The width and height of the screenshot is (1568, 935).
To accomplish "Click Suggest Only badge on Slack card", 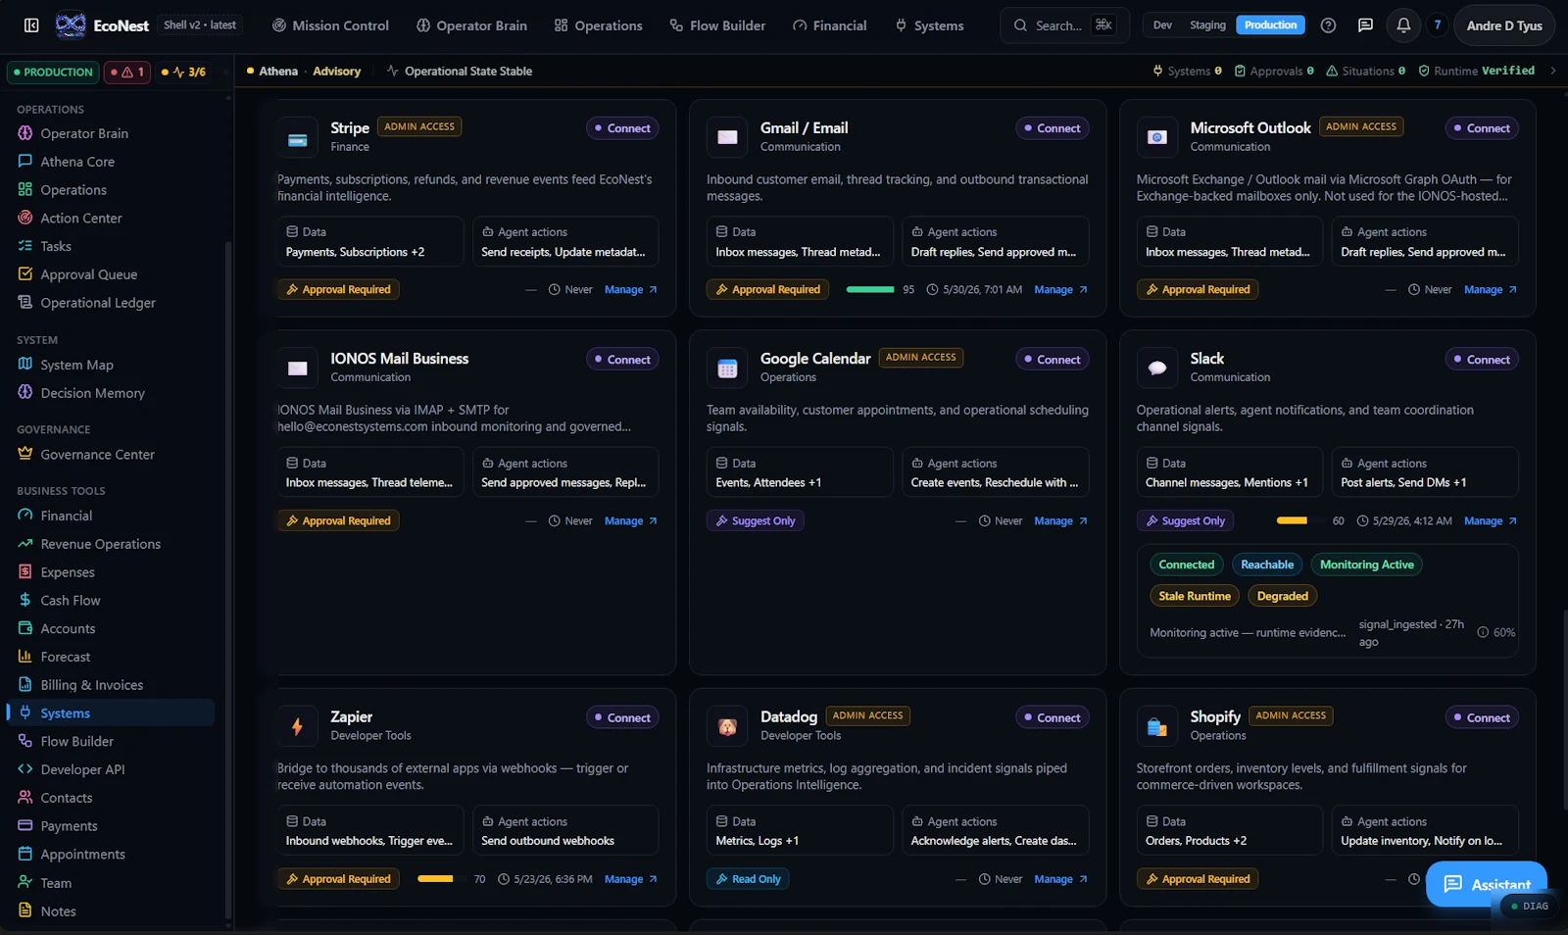I will click(1185, 521).
